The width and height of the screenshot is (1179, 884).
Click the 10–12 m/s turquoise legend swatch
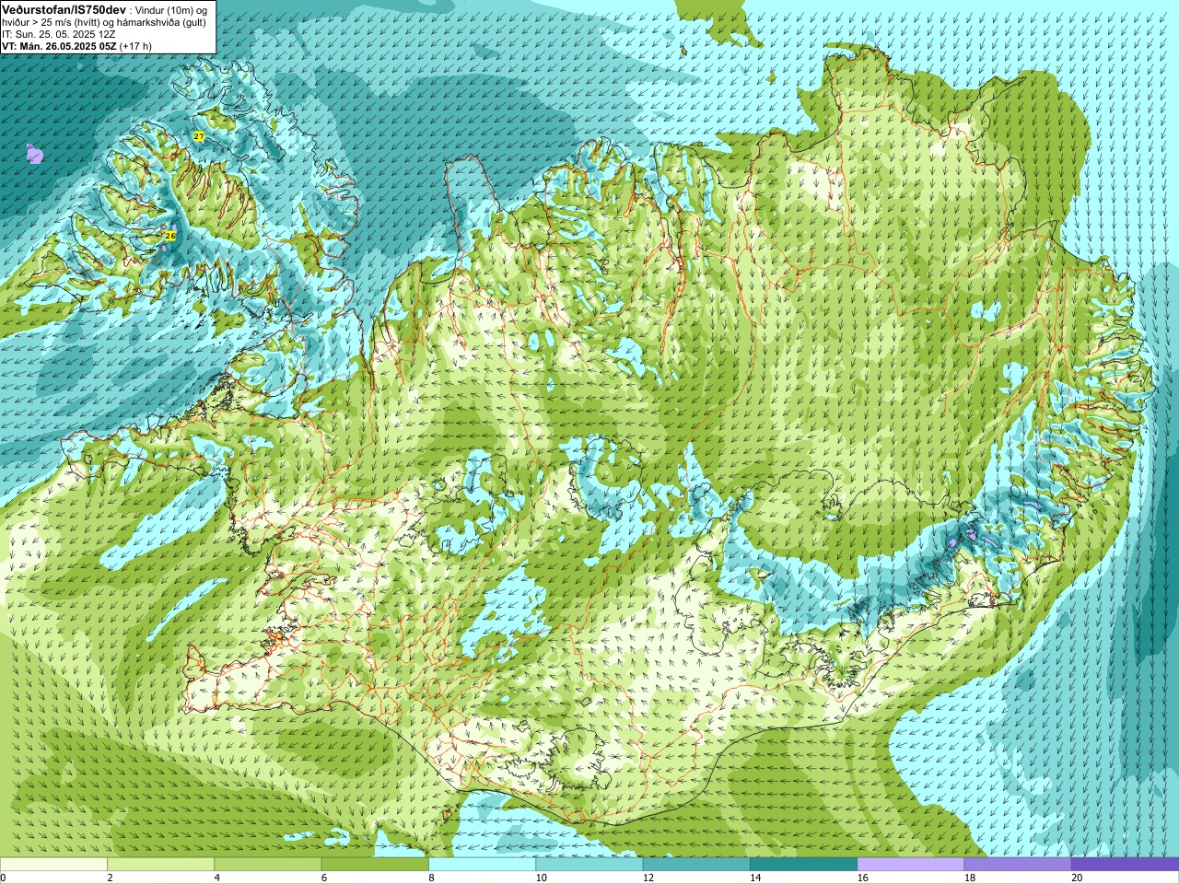click(589, 865)
